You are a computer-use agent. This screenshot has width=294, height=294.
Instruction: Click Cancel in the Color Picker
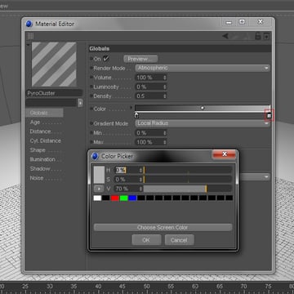(179, 240)
